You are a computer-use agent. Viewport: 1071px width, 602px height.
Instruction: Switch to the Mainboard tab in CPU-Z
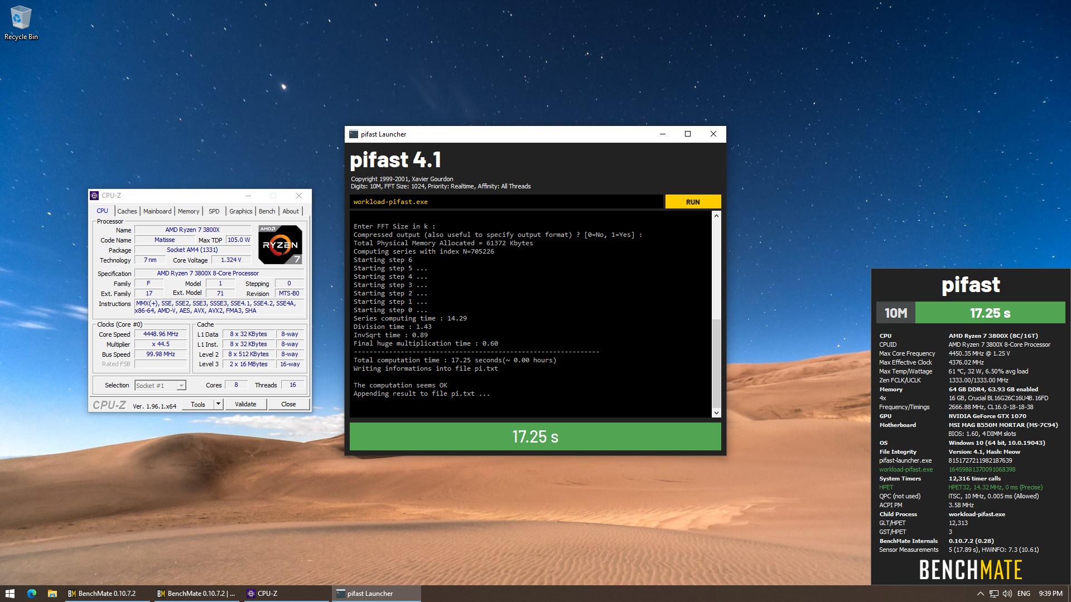point(157,211)
